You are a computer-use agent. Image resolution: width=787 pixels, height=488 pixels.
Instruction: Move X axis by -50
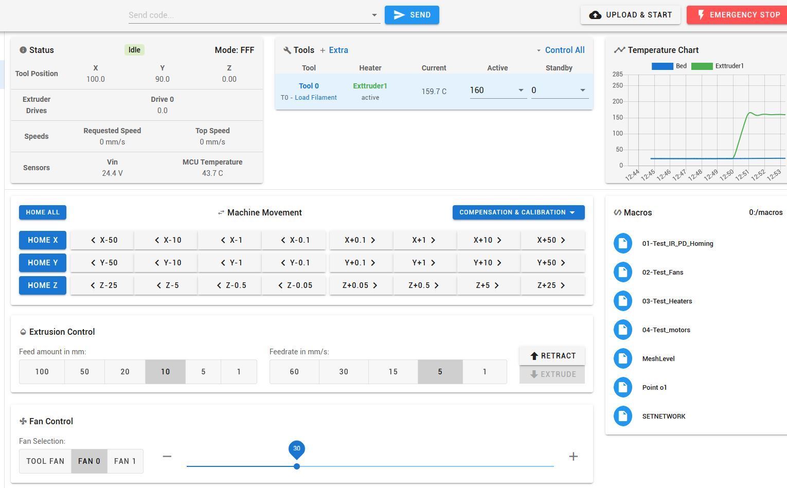[102, 240]
